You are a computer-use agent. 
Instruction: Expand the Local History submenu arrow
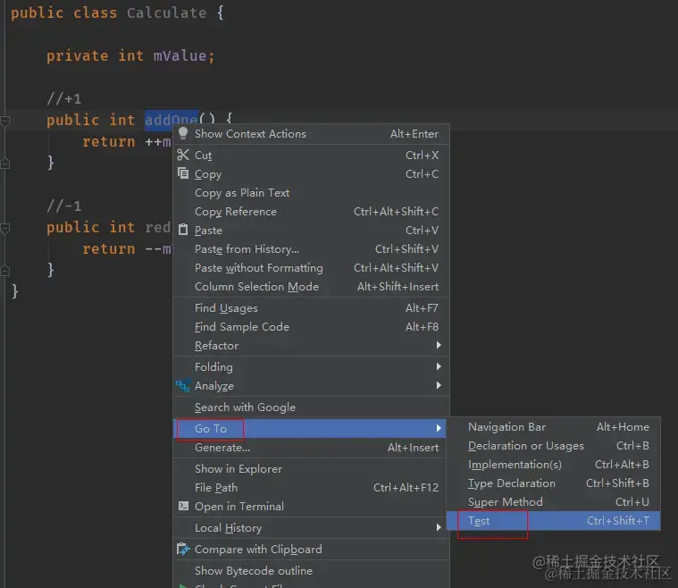[x=439, y=527]
